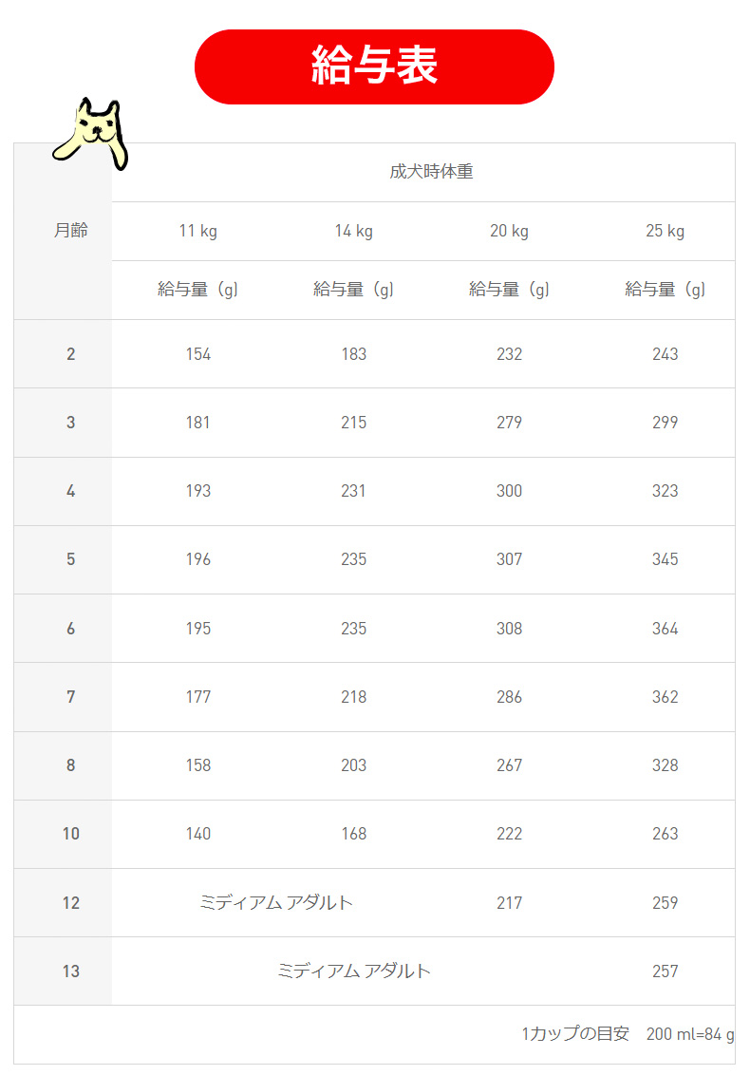Click the 299 cell in month 3 row
The height and width of the screenshot is (1075, 750).
pos(665,423)
